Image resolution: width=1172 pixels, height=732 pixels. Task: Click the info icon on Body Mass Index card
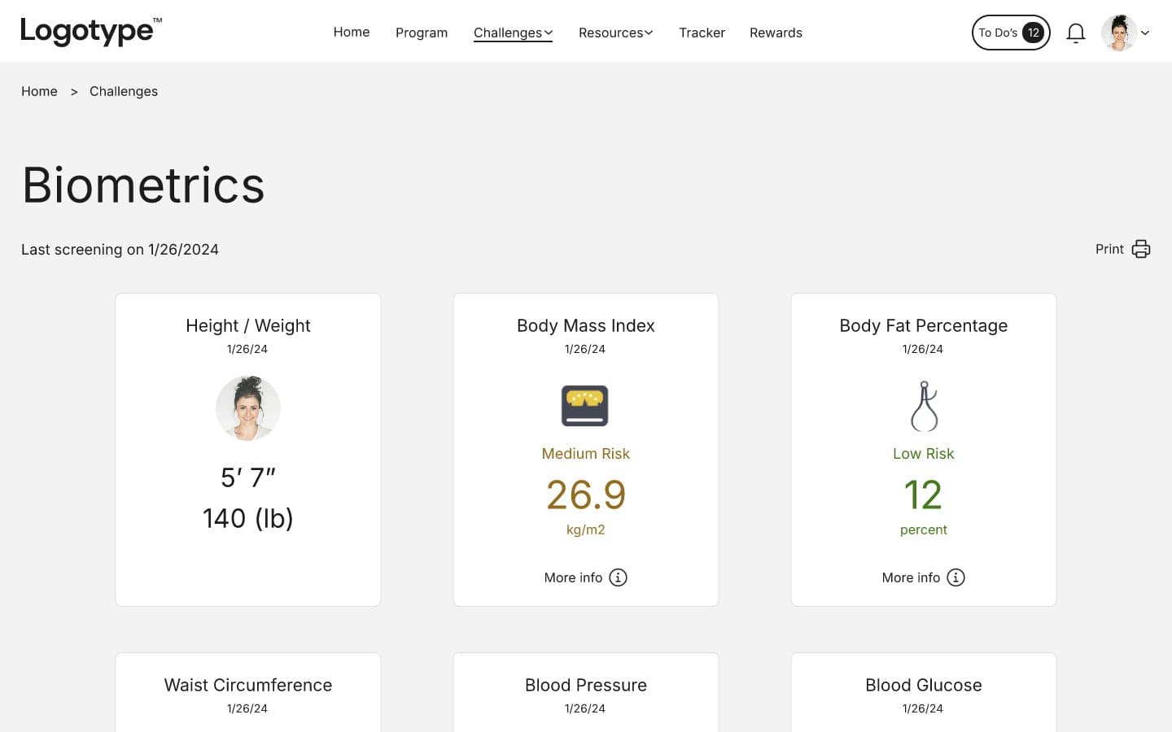pyautogui.click(x=618, y=577)
